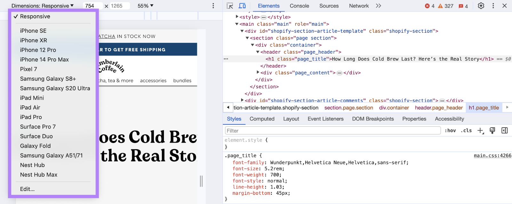Open DevTools settings gear
The image size is (512, 204).
(481, 6)
